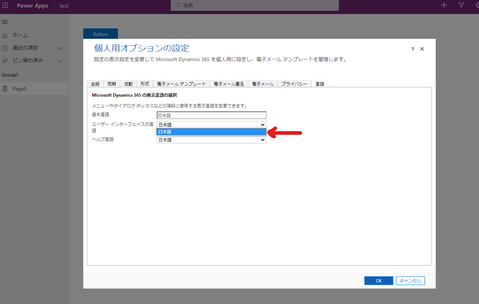Click the search magnifier icon

[x=178, y=5]
